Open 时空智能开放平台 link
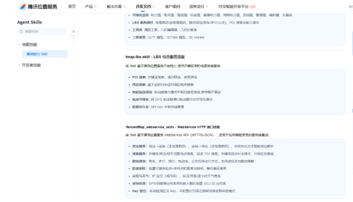Image resolution: width=353 pixels, height=202 pixels. [234, 6]
